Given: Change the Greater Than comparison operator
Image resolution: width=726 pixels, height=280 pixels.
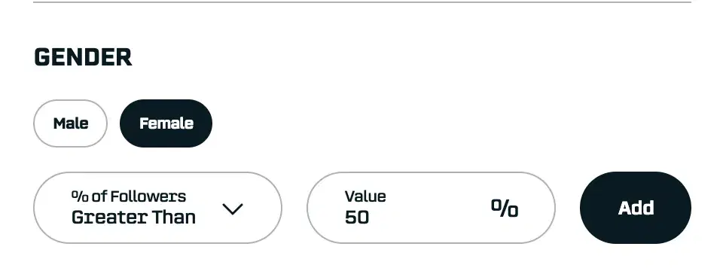Looking at the screenshot, I should 157,208.
